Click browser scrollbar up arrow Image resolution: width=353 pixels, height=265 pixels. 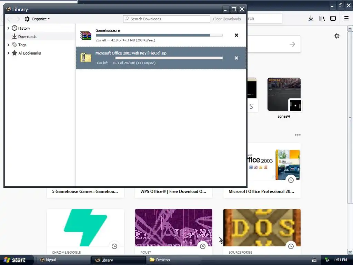pyautogui.click(x=350, y=28)
